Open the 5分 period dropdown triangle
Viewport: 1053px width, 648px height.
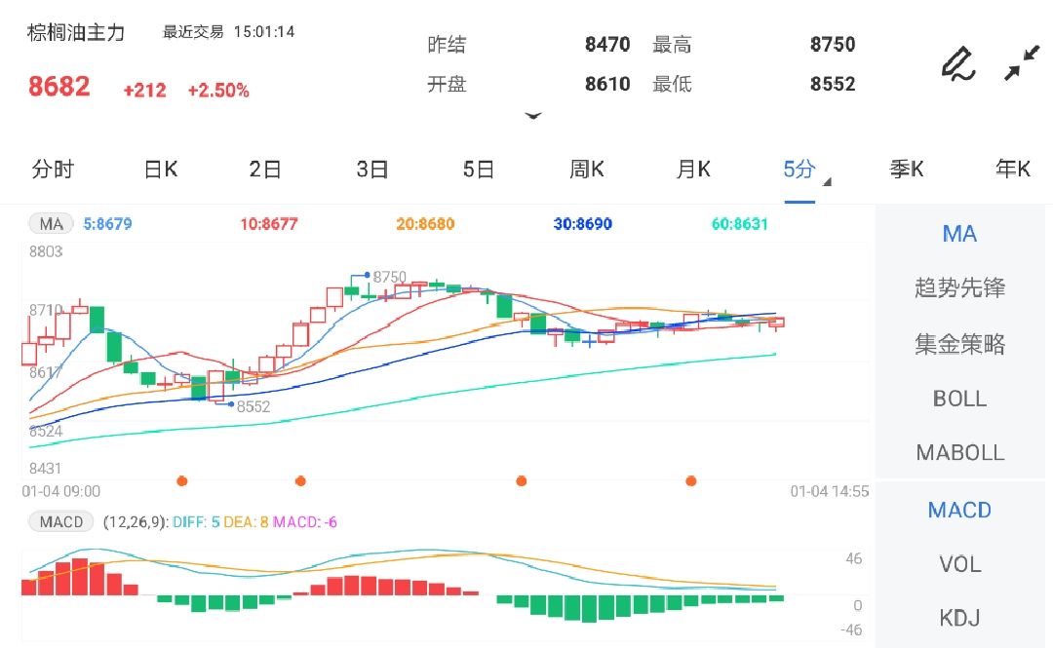tap(827, 182)
